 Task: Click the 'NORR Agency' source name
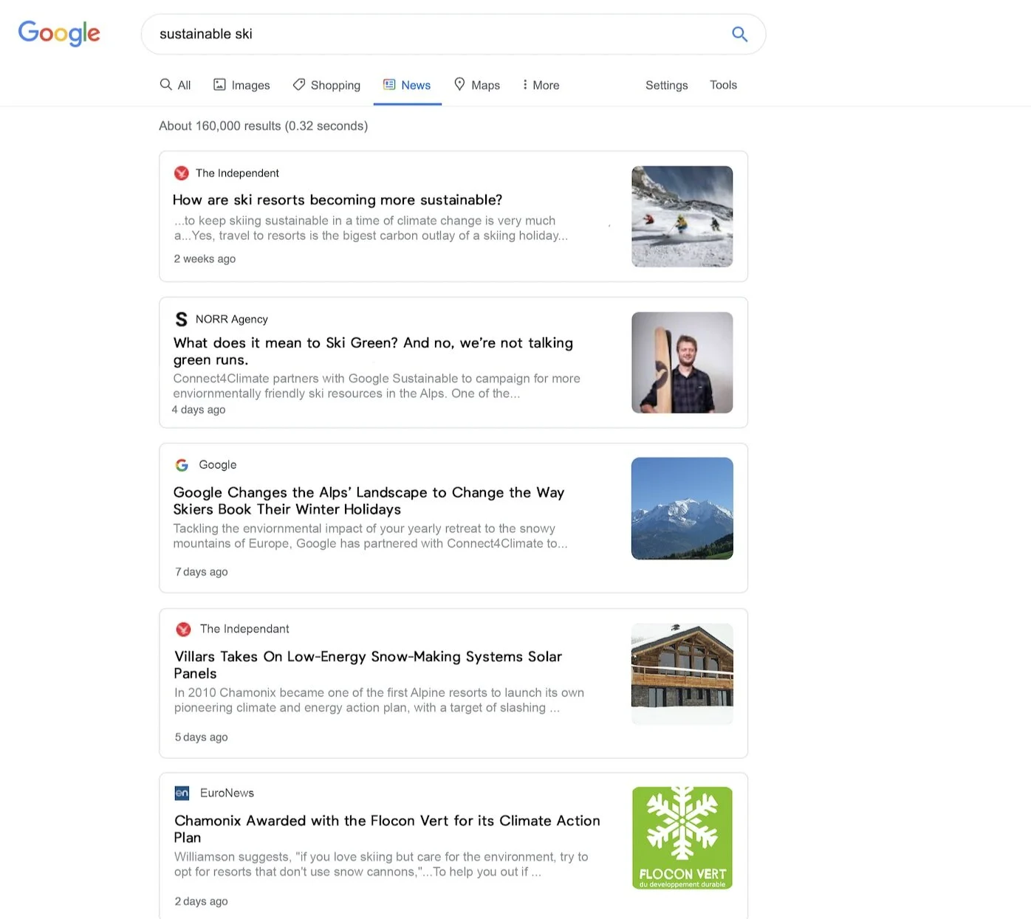point(232,319)
